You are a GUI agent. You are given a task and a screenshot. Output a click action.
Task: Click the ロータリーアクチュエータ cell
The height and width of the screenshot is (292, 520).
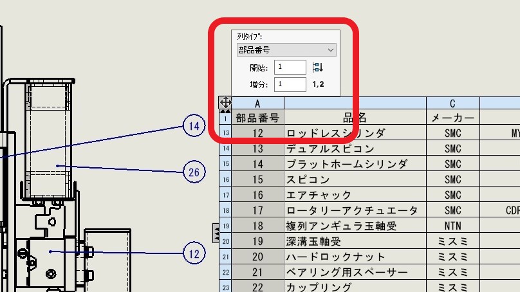tap(355, 210)
